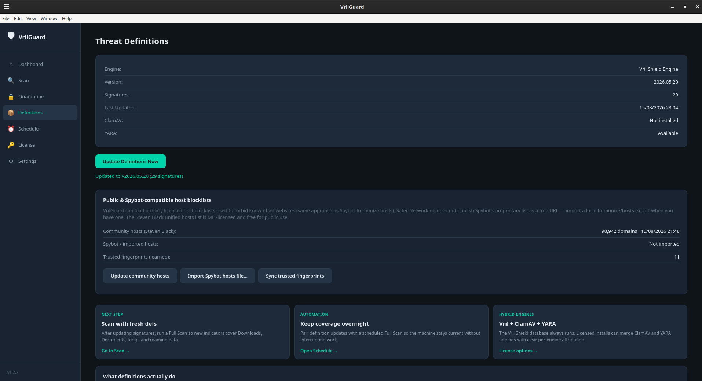Image resolution: width=702 pixels, height=381 pixels.
Task: Click Sync trusted fingerprints button
Action: click(295, 276)
